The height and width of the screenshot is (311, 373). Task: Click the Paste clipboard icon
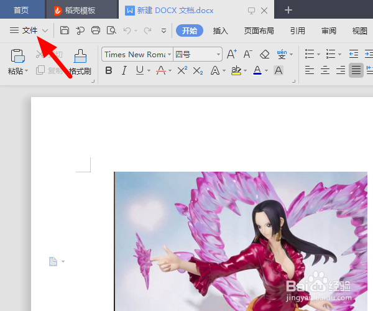17,56
